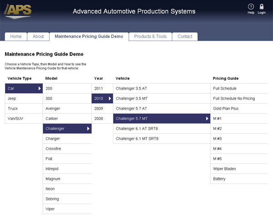
Task: Pick the Viper model
Action: pyautogui.click(x=67, y=209)
